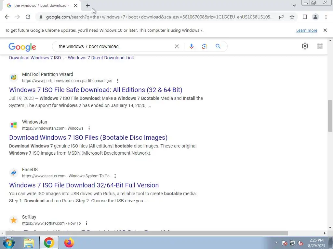Open a new browser tab

[88, 6]
